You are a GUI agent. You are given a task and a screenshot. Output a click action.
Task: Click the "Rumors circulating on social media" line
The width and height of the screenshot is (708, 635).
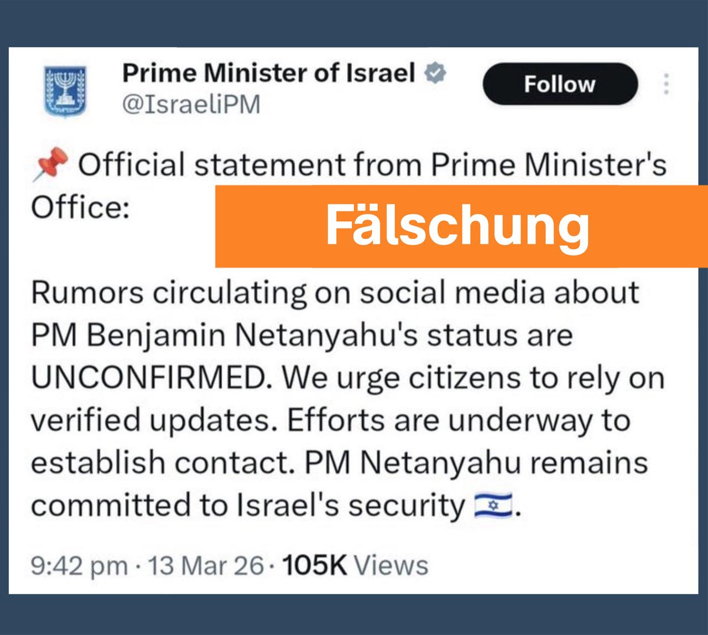click(335, 292)
